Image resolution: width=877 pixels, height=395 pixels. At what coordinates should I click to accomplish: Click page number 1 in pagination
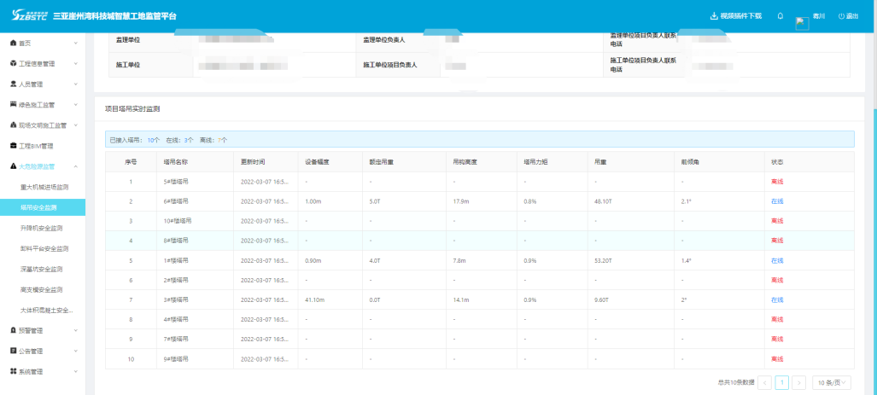coord(781,383)
